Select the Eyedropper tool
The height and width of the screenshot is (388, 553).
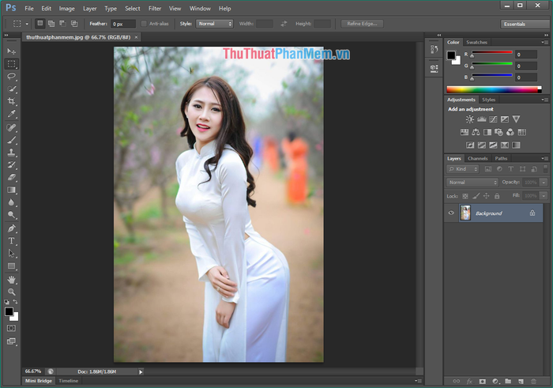pos(11,114)
